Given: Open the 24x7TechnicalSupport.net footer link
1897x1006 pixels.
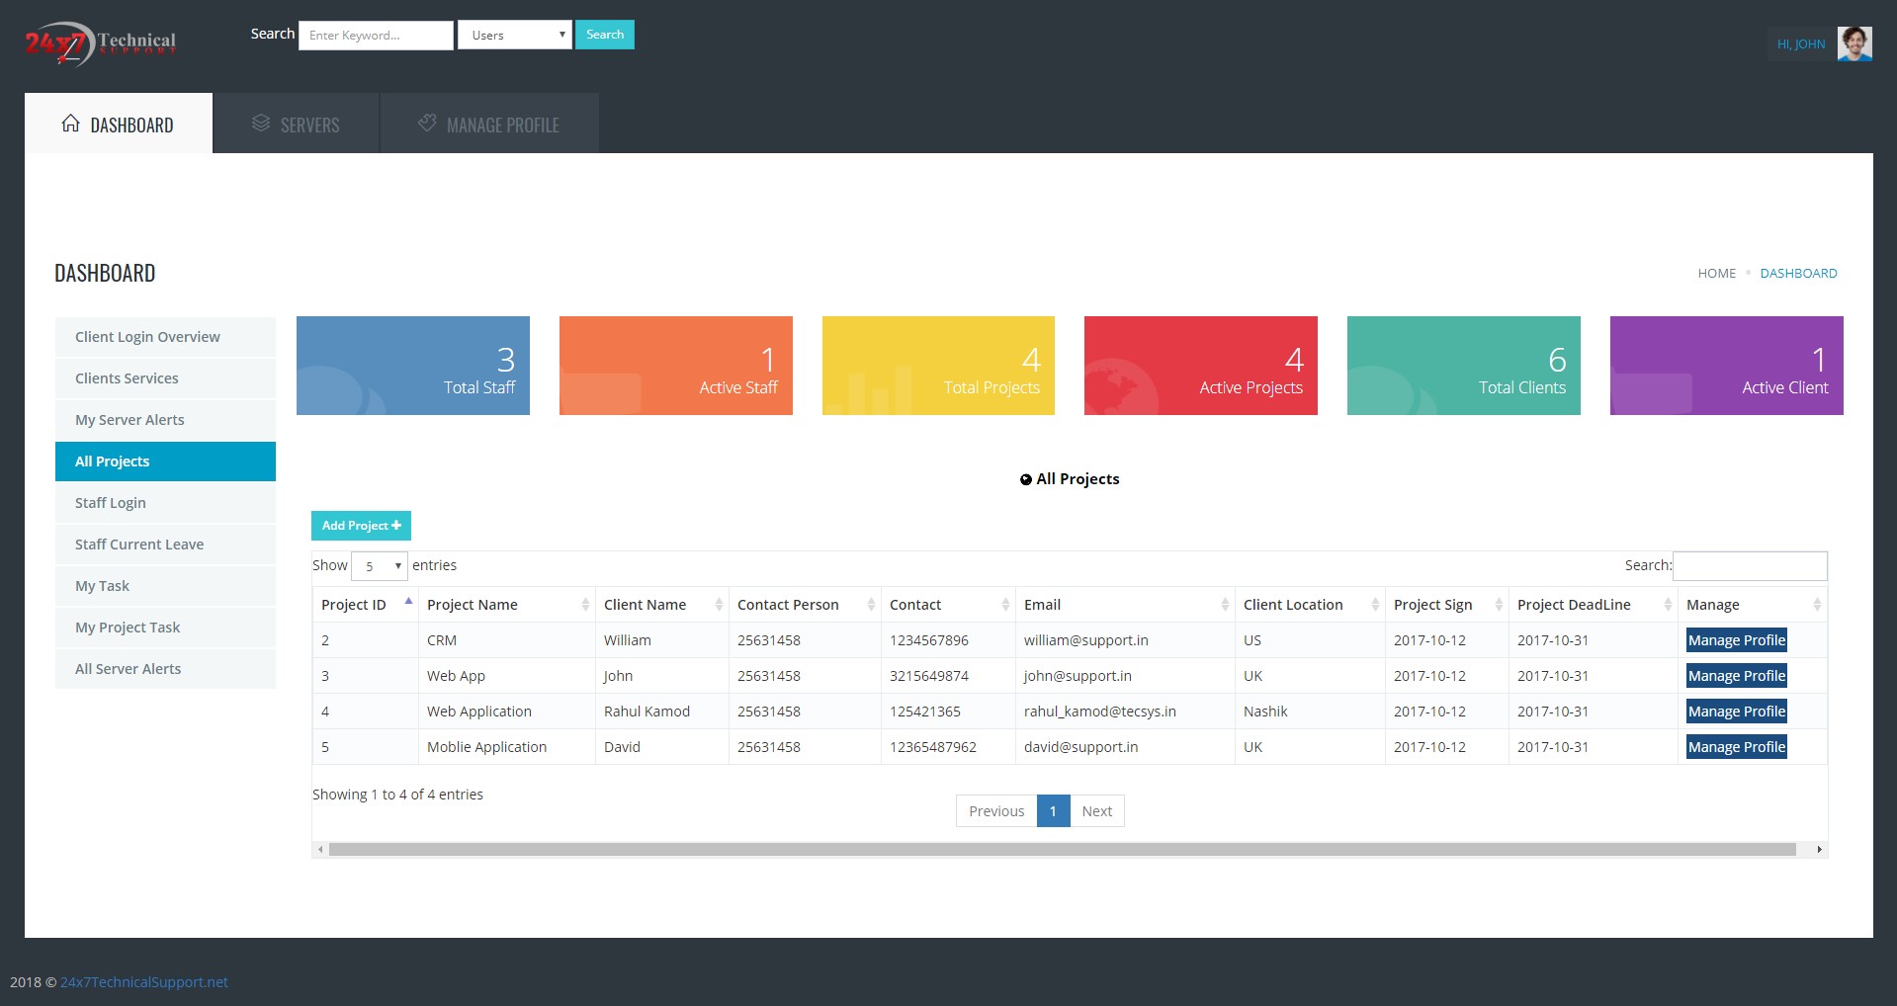Looking at the screenshot, I should (144, 982).
